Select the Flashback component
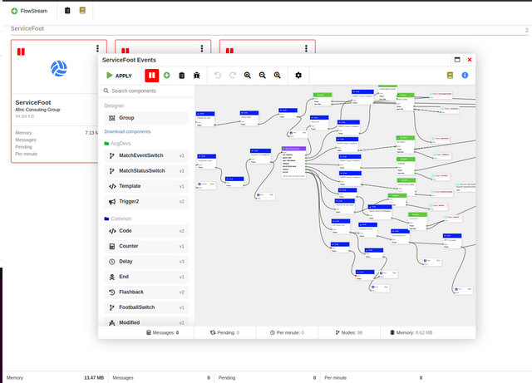The width and height of the screenshot is (532, 383). [x=146, y=292]
